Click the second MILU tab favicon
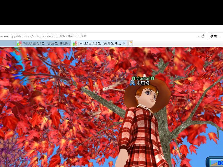The height and width of the screenshot is (167, 223). coord(75,43)
